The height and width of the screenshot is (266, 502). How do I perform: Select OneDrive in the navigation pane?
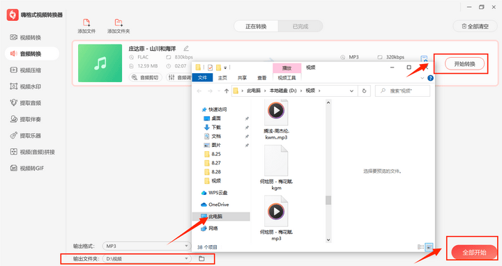pyautogui.click(x=215, y=205)
